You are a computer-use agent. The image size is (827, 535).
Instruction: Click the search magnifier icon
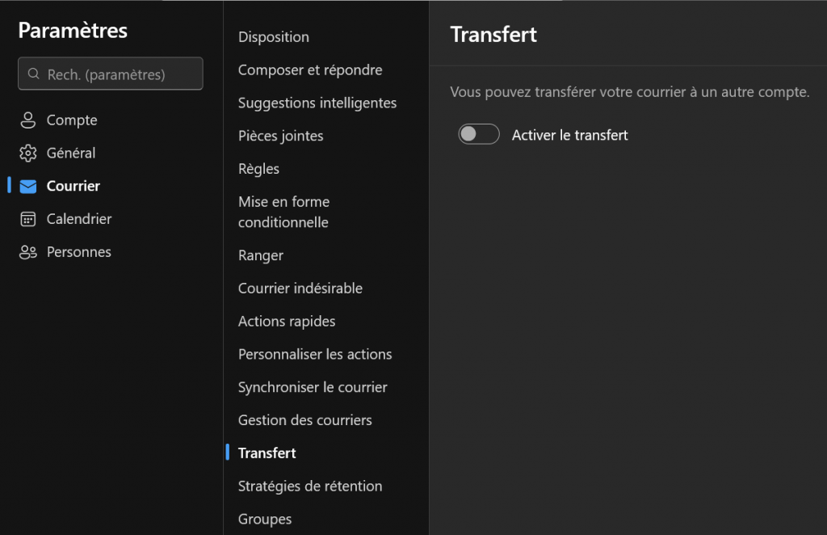34,74
